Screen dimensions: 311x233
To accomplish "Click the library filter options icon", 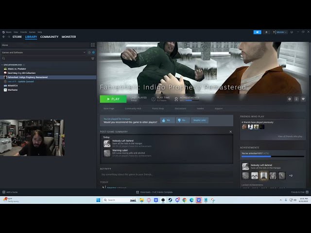I will 93,58.
